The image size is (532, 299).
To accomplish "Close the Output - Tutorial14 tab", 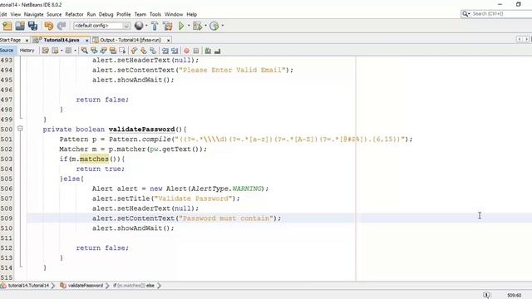I will click(x=168, y=41).
